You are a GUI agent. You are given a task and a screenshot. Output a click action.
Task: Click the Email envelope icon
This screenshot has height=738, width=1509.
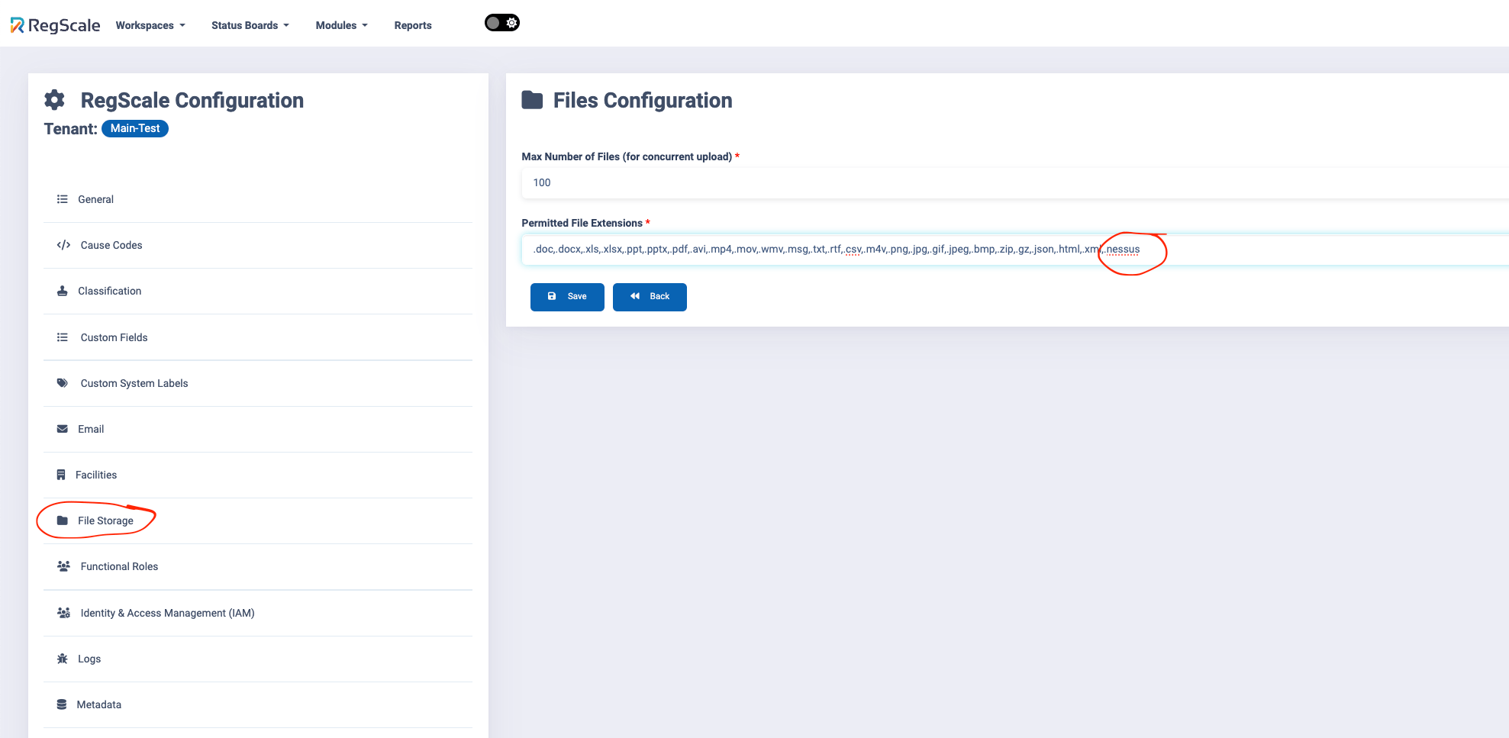click(63, 429)
